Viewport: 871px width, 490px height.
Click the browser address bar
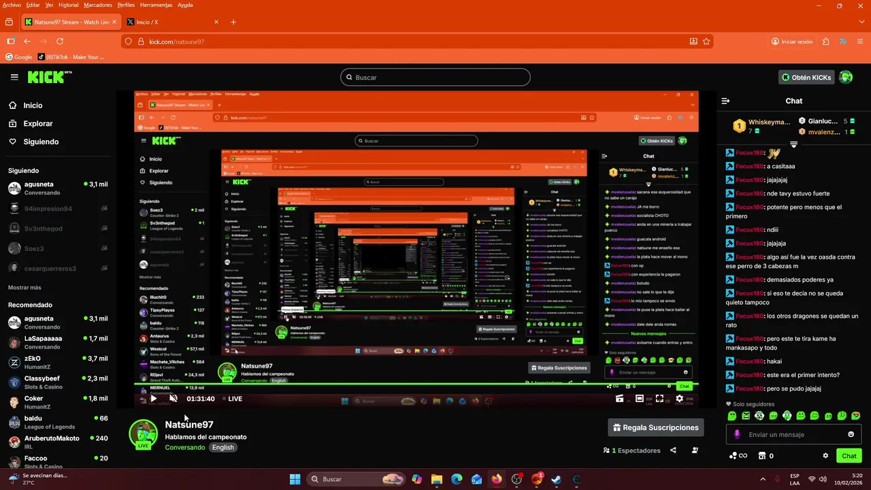click(x=416, y=42)
